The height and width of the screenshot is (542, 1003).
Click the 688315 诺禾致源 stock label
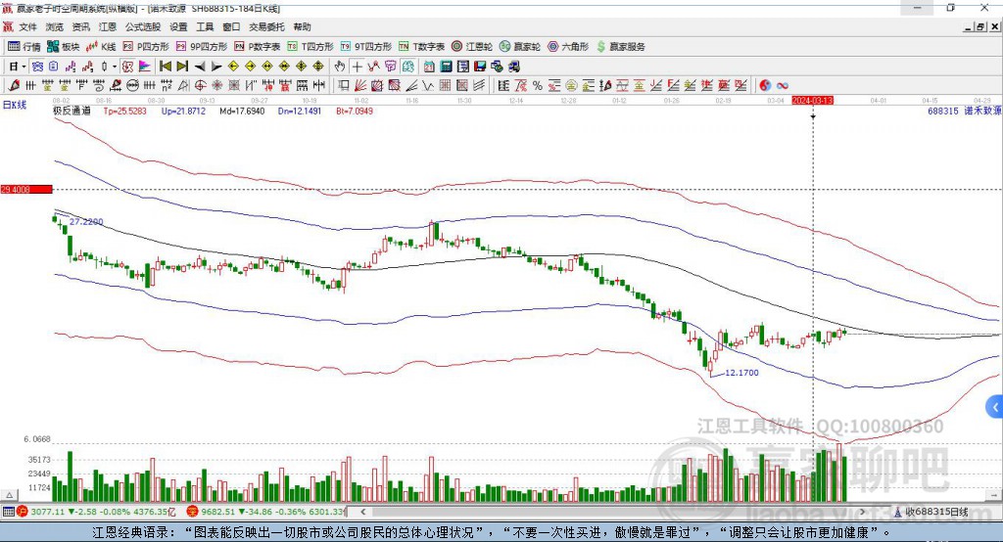point(965,111)
